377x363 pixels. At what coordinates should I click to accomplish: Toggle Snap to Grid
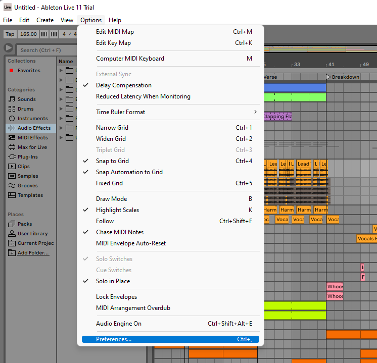pyautogui.click(x=170, y=161)
